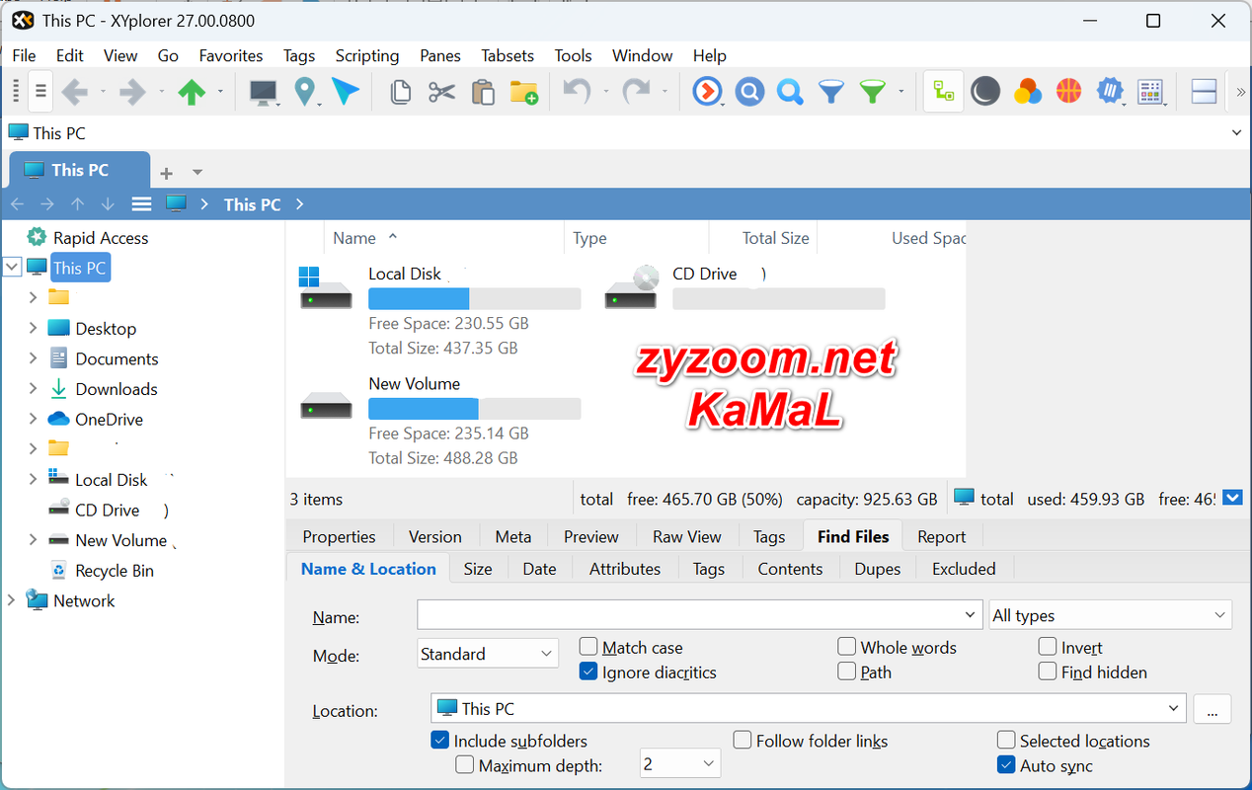Screen dimensions: 1252x790
Task: Click the round blue magnifier icon
Action: click(x=749, y=93)
